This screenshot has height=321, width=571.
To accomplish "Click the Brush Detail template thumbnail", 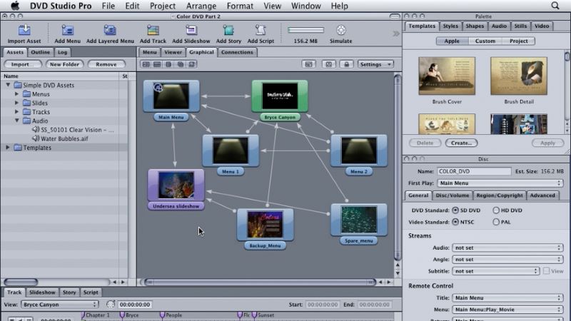I will click(519, 76).
